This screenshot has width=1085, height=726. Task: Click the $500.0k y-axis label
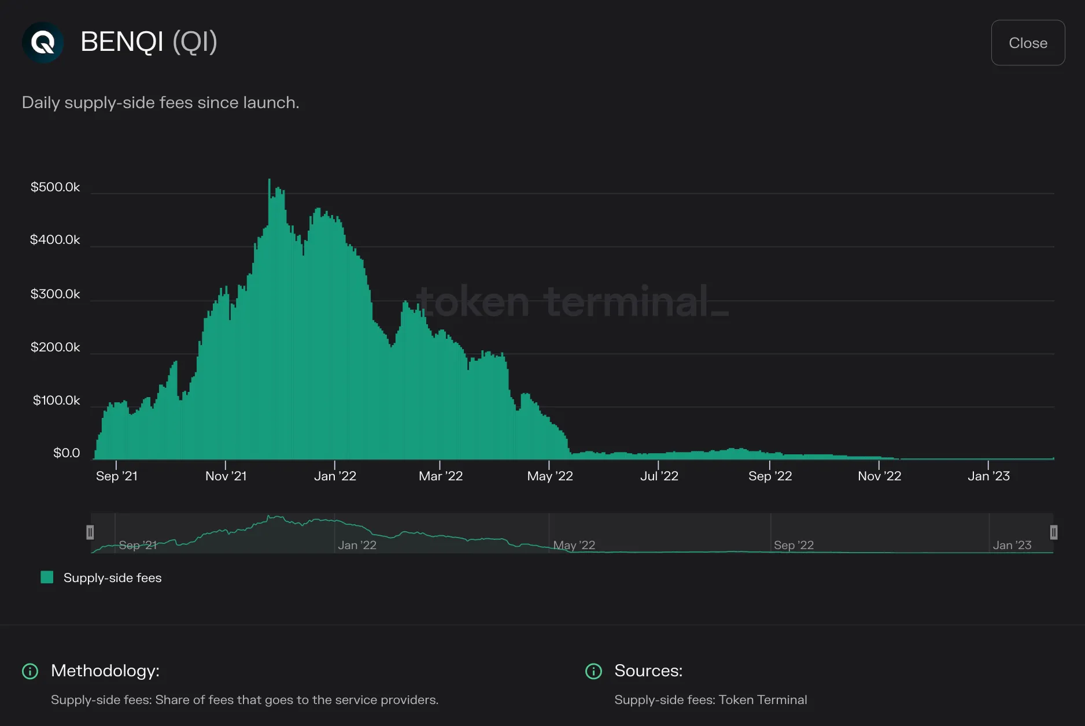point(55,187)
